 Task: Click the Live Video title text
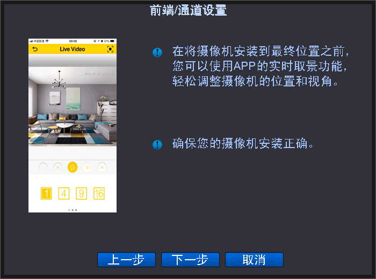click(x=73, y=49)
